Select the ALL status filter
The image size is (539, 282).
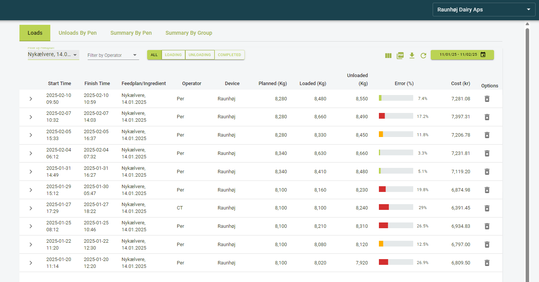coord(154,55)
